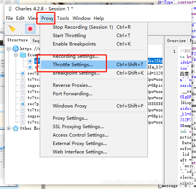This screenshot has height=189, width=196.
Task: Click the Charles app icon in title bar
Action: (10, 9)
